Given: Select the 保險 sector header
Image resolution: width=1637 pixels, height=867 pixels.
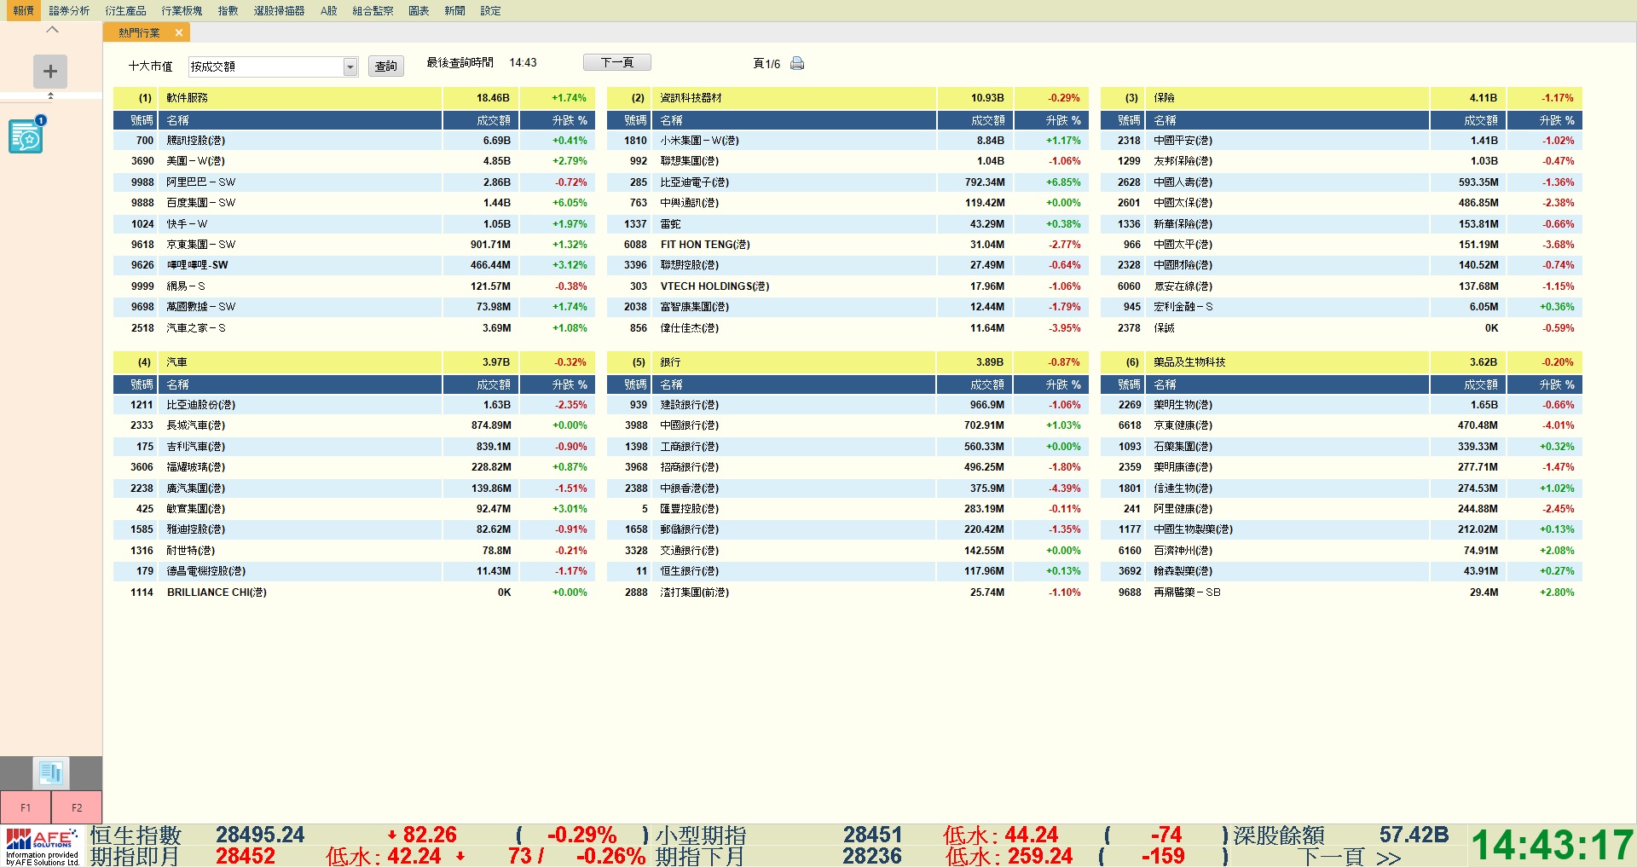Looking at the screenshot, I should [1341, 98].
